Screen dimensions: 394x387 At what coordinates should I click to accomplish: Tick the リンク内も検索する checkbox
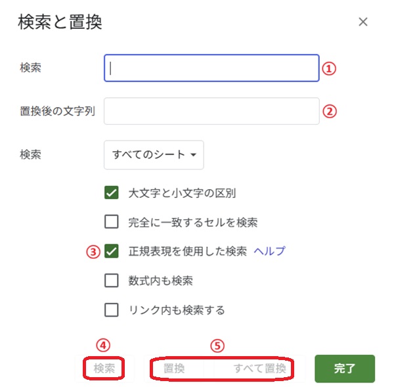pos(112,309)
